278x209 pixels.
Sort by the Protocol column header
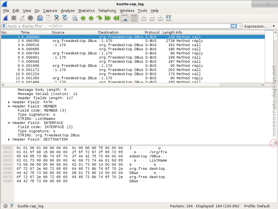153,32
